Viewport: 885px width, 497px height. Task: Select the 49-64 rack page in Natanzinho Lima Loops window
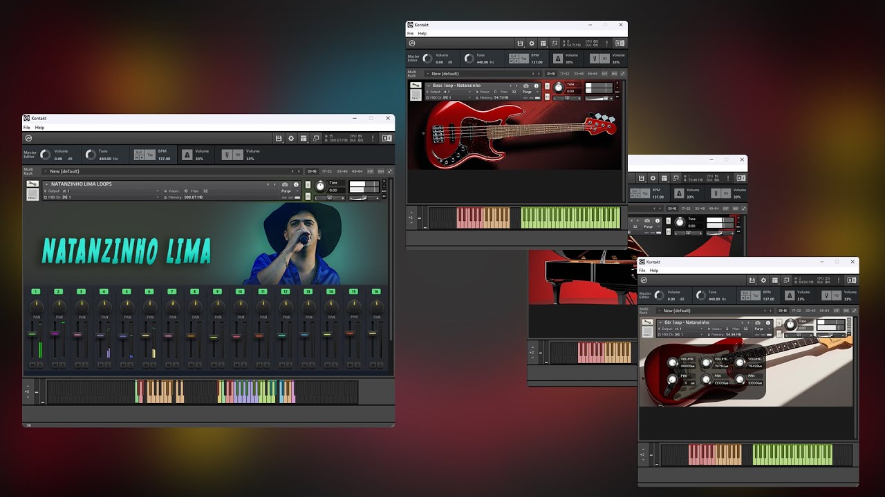click(357, 171)
